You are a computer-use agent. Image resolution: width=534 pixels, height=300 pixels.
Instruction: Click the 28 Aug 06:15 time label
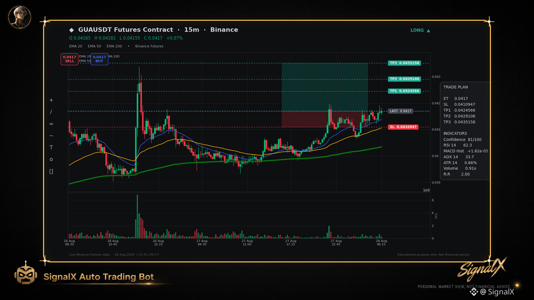pos(381,243)
